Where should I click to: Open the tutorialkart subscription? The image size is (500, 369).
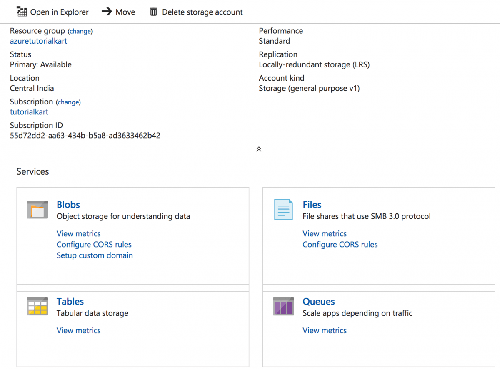[29, 111]
